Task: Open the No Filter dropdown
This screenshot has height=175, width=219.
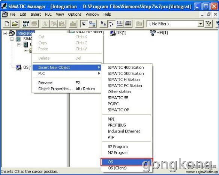Action: pyautogui.click(x=201, y=24)
